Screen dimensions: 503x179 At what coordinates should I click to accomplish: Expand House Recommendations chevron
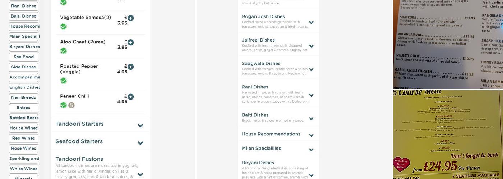[311, 135]
